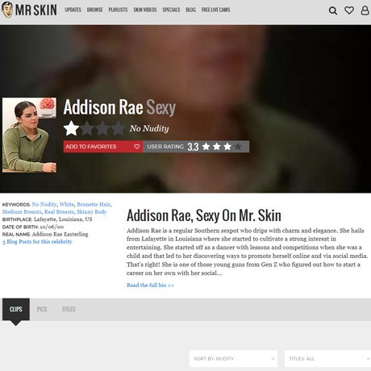
Task: Switch to the Pics tab
Action: coord(42,309)
